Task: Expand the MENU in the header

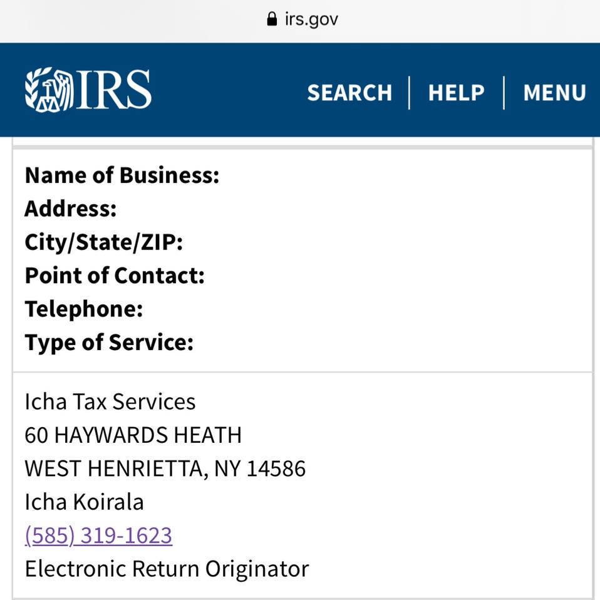Action: 554,93
